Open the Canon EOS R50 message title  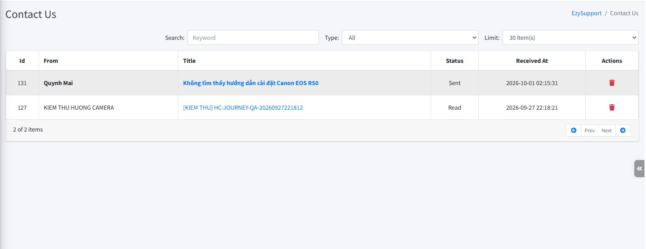[251, 83]
